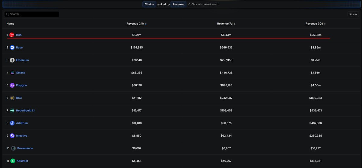Click the Injective logo icon

pos(12,136)
